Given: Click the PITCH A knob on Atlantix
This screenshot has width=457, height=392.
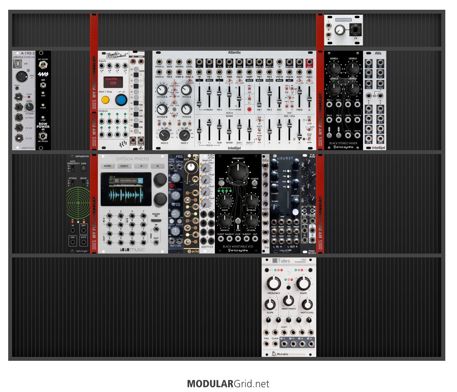Looking at the screenshot, I should pos(186,90).
